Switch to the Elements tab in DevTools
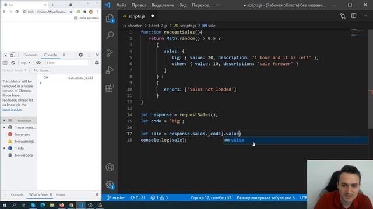Viewport: 373px width, 209px height. [x=30, y=55]
